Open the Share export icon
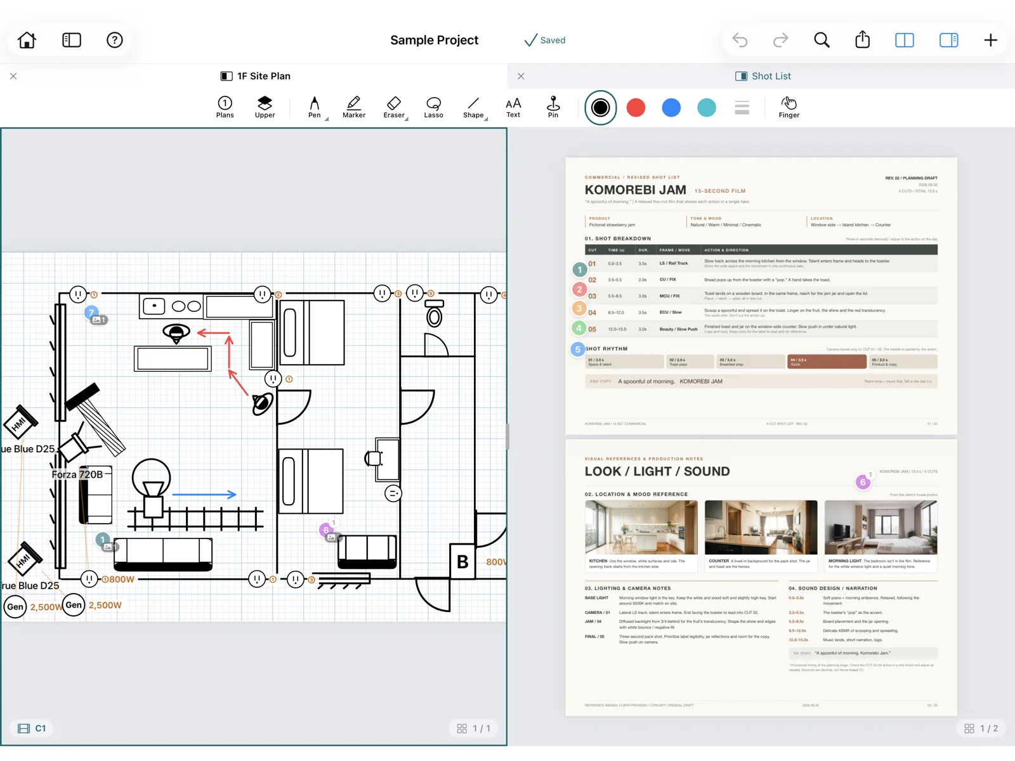The image size is (1015, 761). [862, 39]
